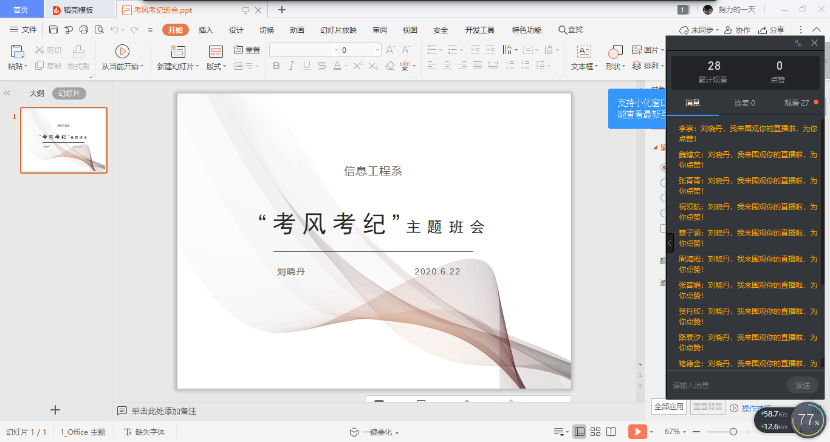
Task: Toggle underline formatting
Action: coord(306,66)
